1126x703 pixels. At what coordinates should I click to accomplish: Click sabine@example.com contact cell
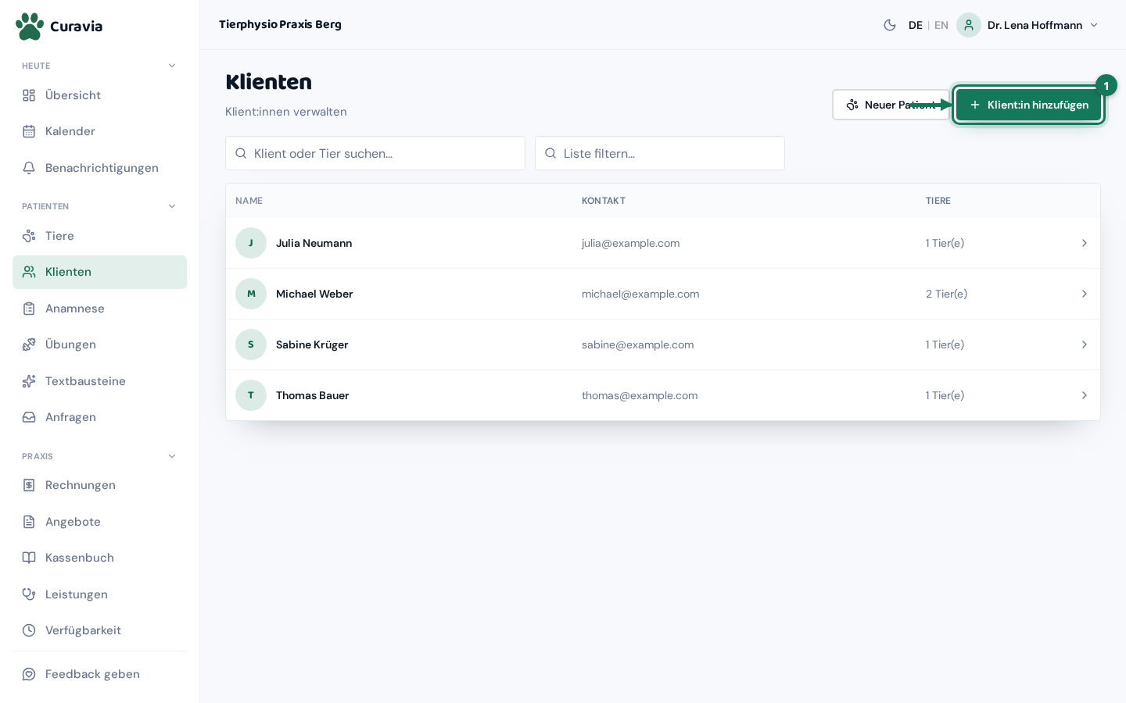tap(637, 344)
